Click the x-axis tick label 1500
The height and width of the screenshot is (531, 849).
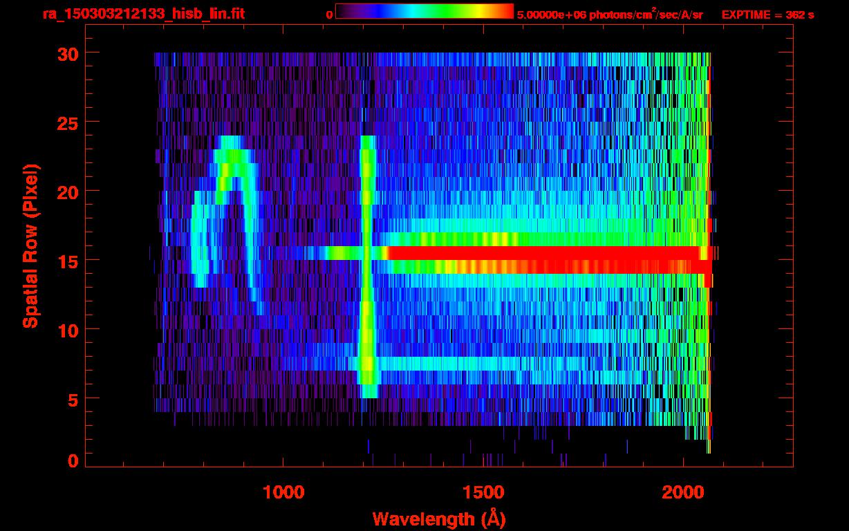[x=483, y=492]
